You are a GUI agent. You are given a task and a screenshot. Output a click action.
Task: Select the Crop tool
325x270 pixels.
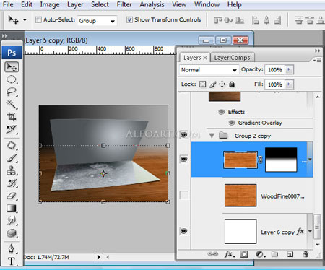pyautogui.click(x=12, y=117)
